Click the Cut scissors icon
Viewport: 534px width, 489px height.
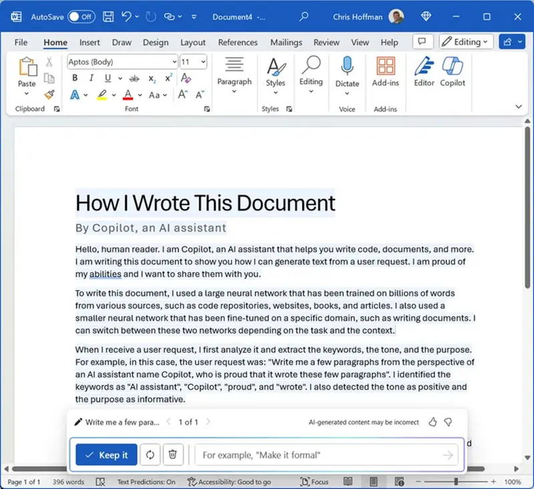(x=49, y=61)
